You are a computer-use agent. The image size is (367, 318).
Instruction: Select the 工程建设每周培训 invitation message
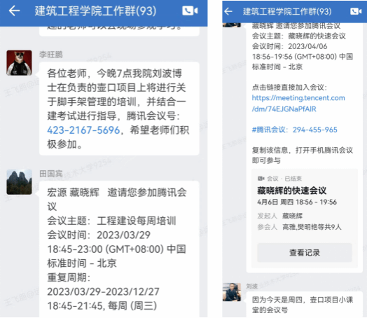119,249
